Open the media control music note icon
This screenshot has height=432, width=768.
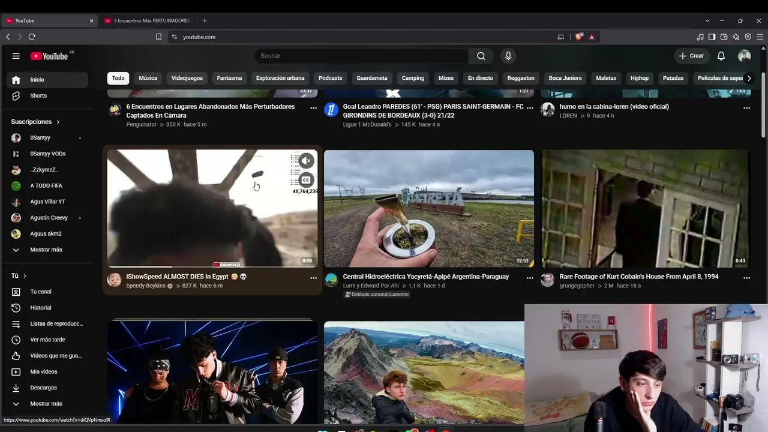pos(700,37)
